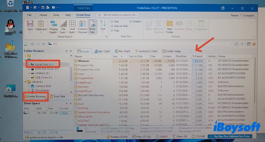Open the Theme dropdown
The height and width of the screenshot is (142, 265).
coord(236,15)
